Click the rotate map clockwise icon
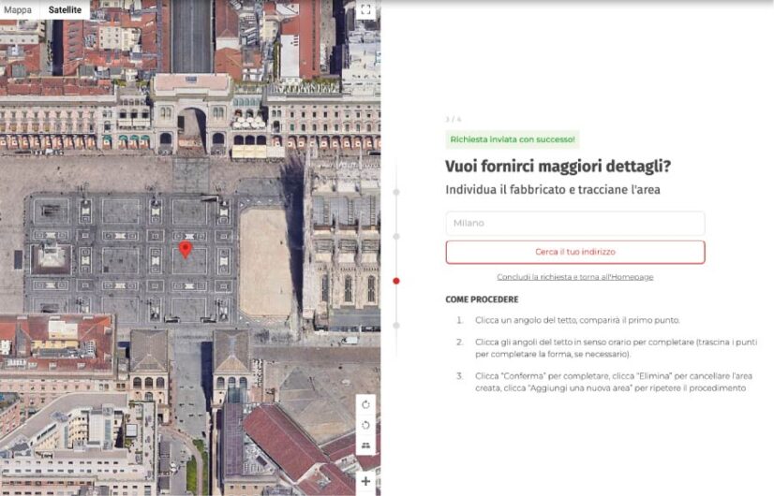Image resolution: width=774 pixels, height=496 pixels. 366,404
